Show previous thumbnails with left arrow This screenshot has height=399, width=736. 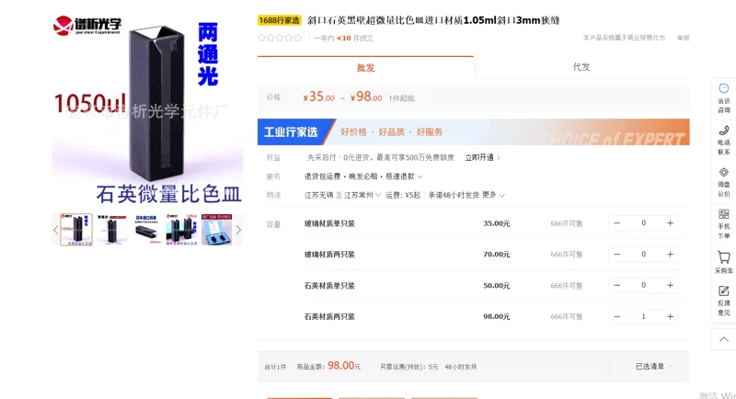point(55,230)
